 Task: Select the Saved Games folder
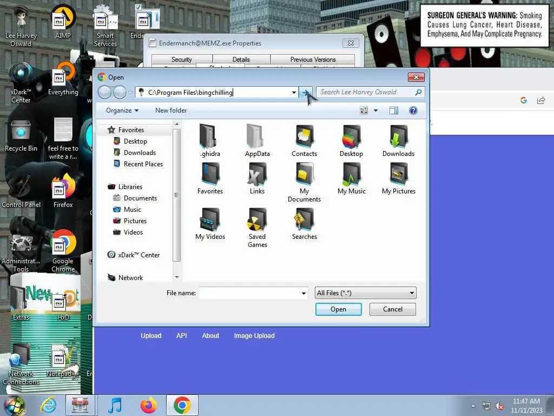point(257,228)
